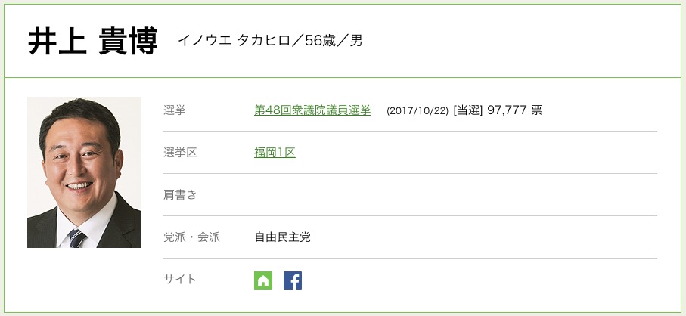Click the vote count 97,777 票
This screenshot has width=686, height=316.
click(x=514, y=110)
